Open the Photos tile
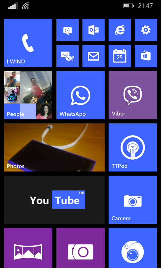The width and height of the screenshot is (161, 268). coord(54,147)
